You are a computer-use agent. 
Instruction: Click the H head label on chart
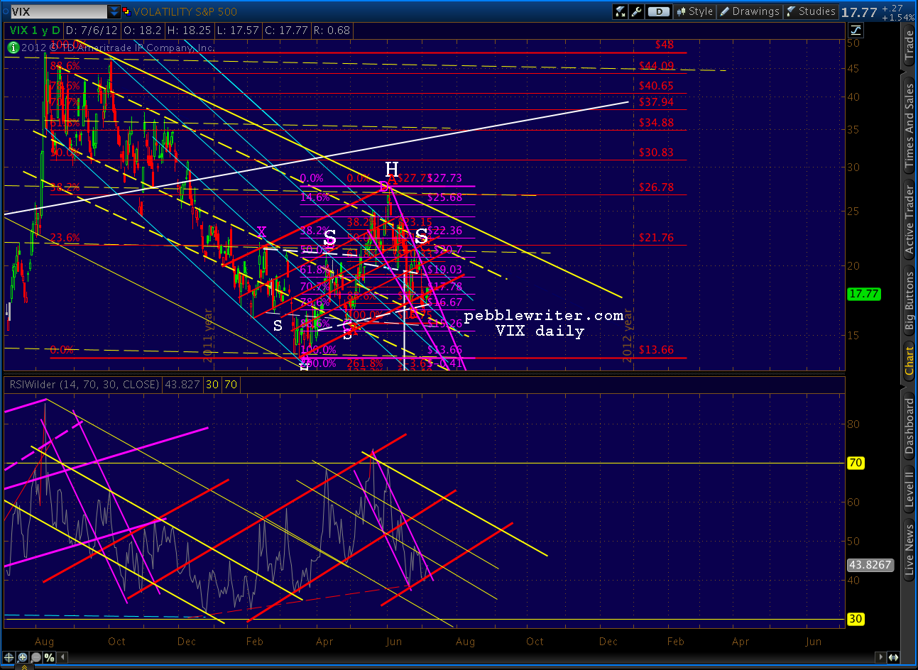[x=392, y=169]
